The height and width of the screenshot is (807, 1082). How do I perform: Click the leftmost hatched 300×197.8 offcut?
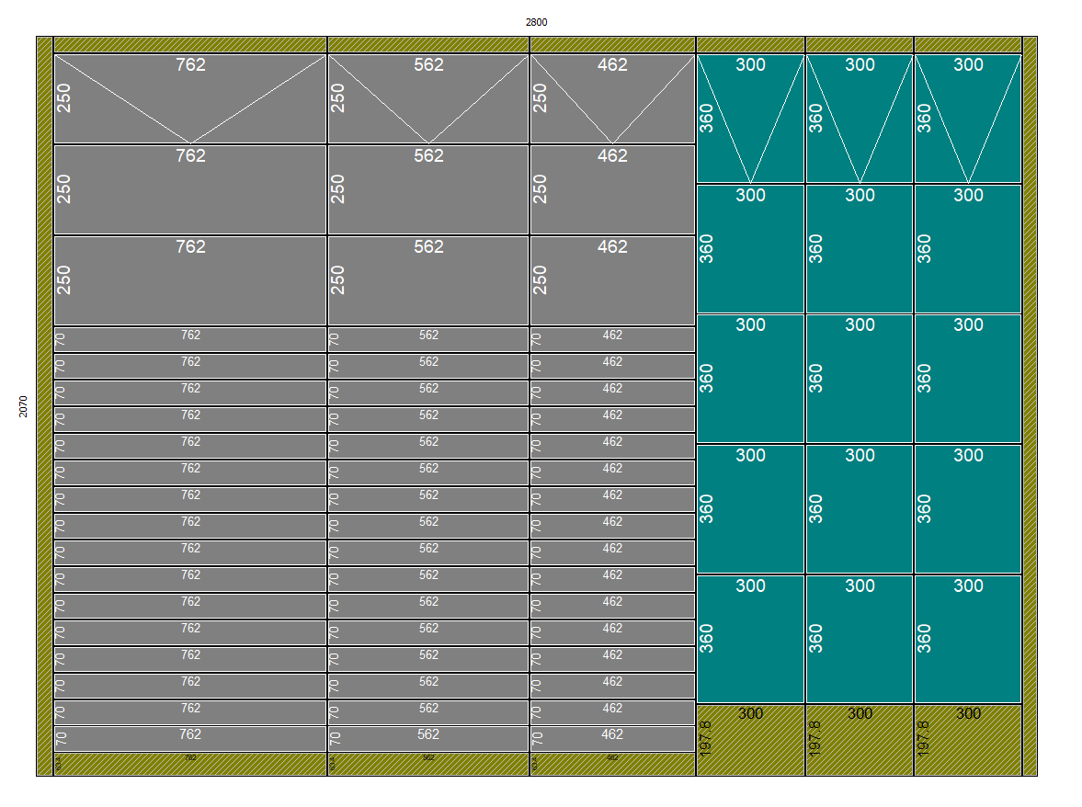[750, 740]
